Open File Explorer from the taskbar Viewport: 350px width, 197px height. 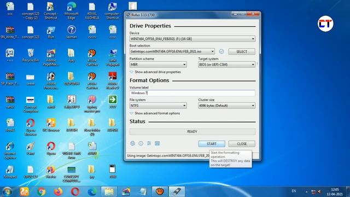pyautogui.click(x=109, y=192)
